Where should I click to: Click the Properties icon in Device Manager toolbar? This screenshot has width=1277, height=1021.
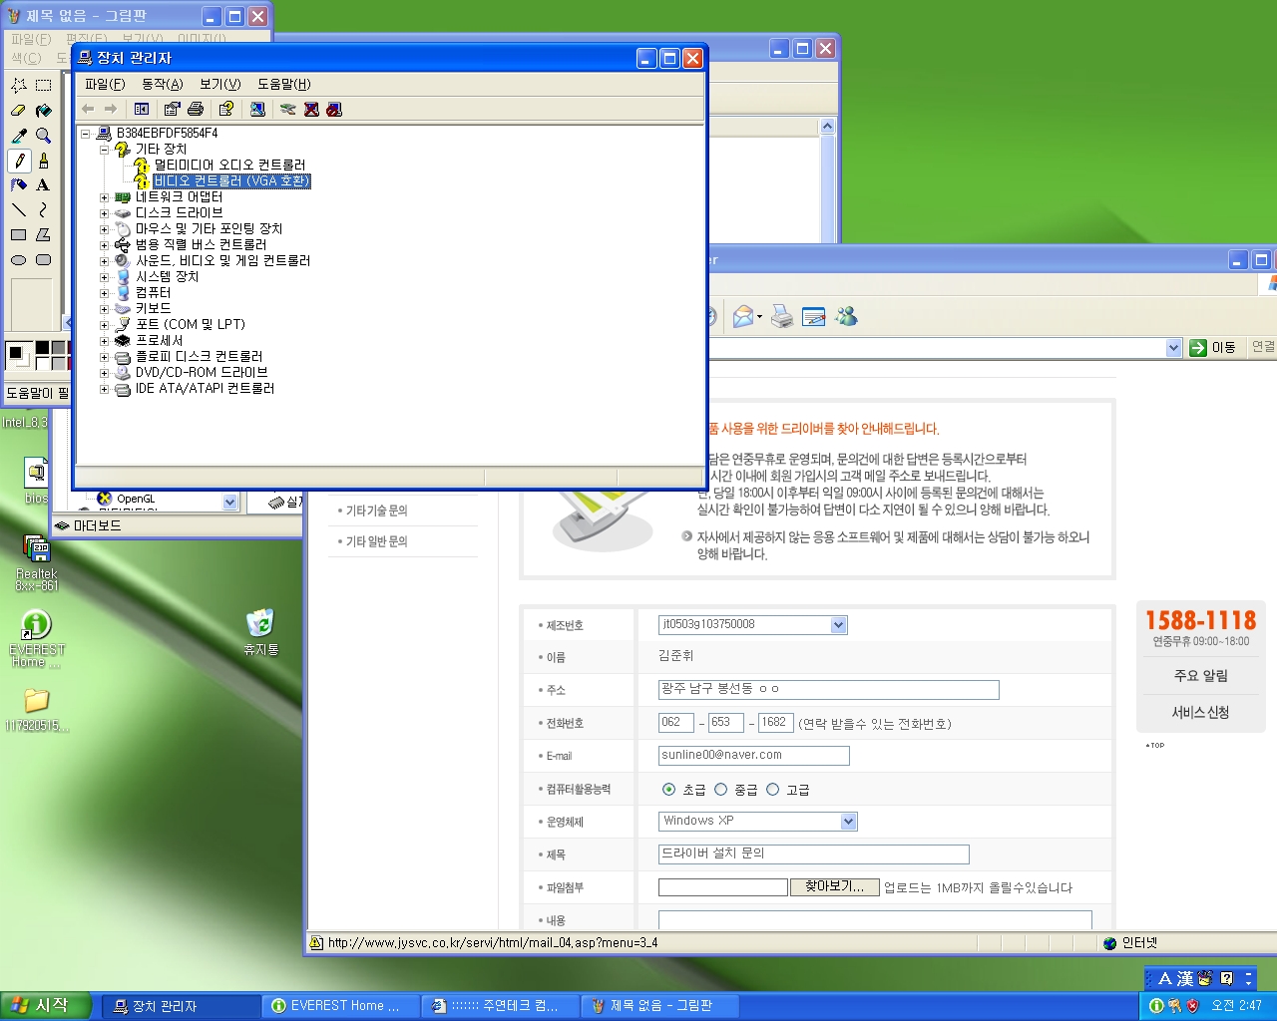coord(173,109)
